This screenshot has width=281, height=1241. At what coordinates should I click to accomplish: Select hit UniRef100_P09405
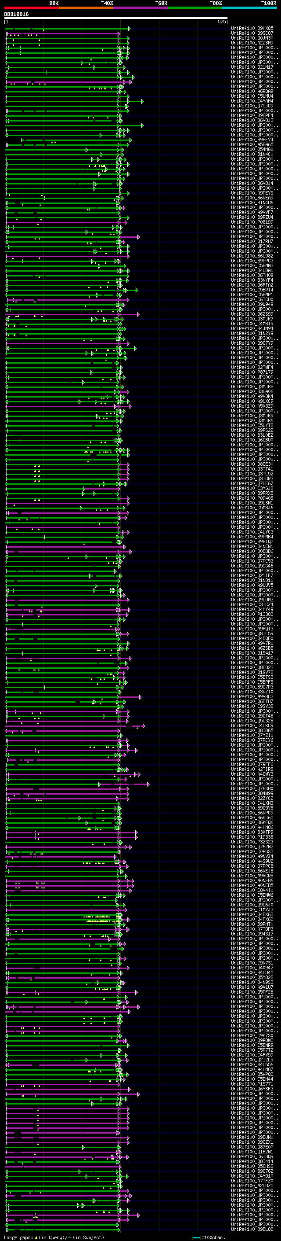click(252, 498)
